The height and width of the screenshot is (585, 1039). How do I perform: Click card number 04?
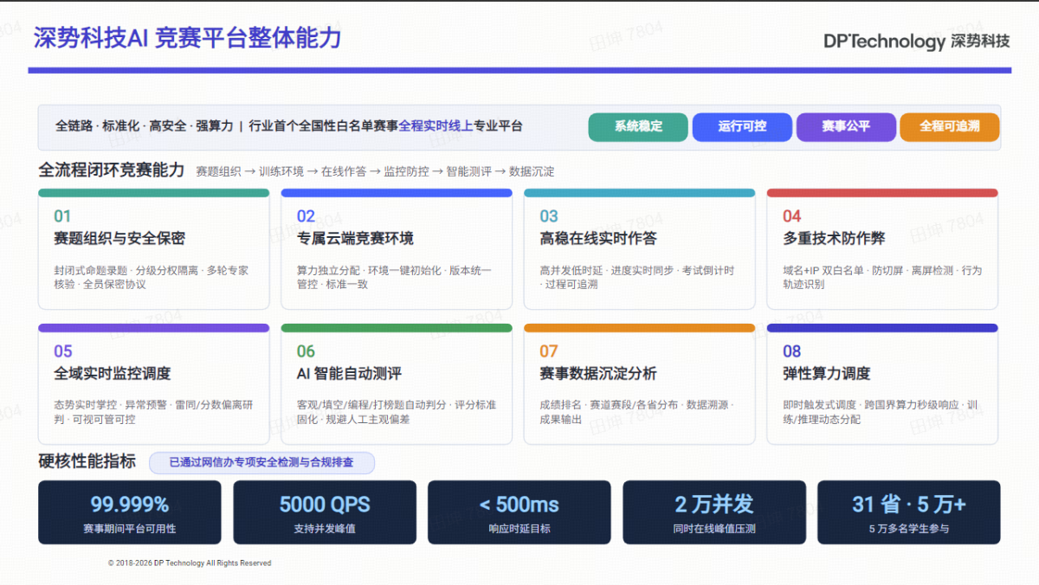click(792, 216)
